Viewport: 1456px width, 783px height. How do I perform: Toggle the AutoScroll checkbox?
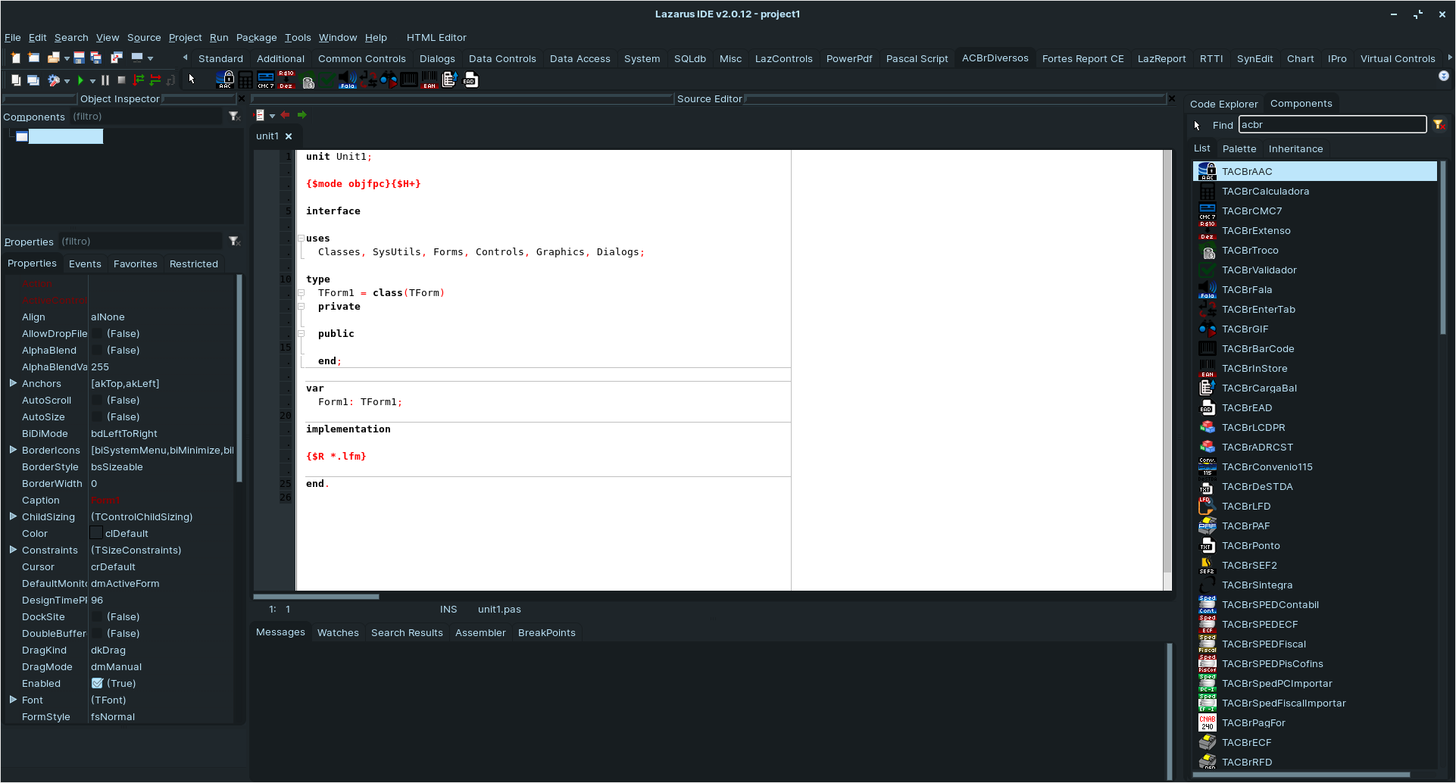coord(97,400)
